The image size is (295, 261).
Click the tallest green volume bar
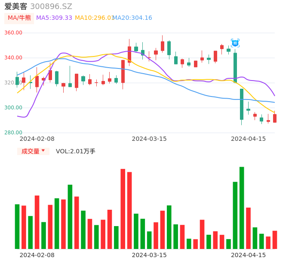coord(242,208)
